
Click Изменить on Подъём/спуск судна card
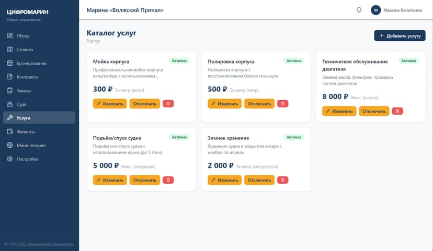[110, 180]
